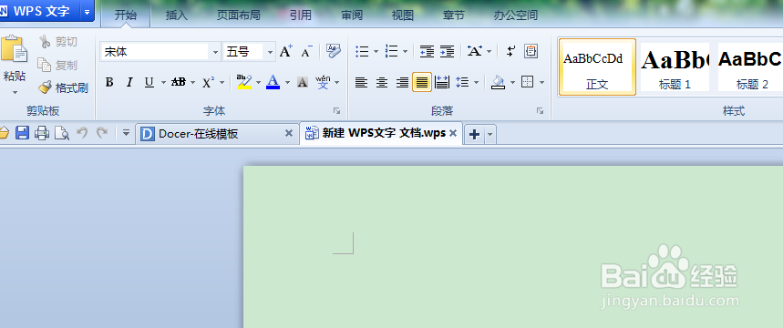Screen dimensions: 783x328
Task: Select the 正文 style
Action: (597, 67)
